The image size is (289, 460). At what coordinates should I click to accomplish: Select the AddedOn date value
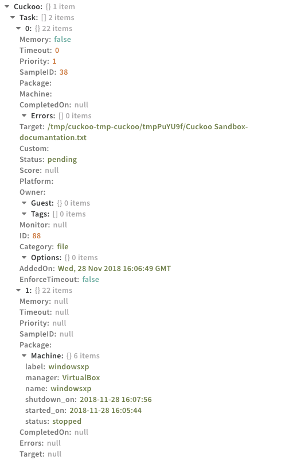tap(115, 269)
